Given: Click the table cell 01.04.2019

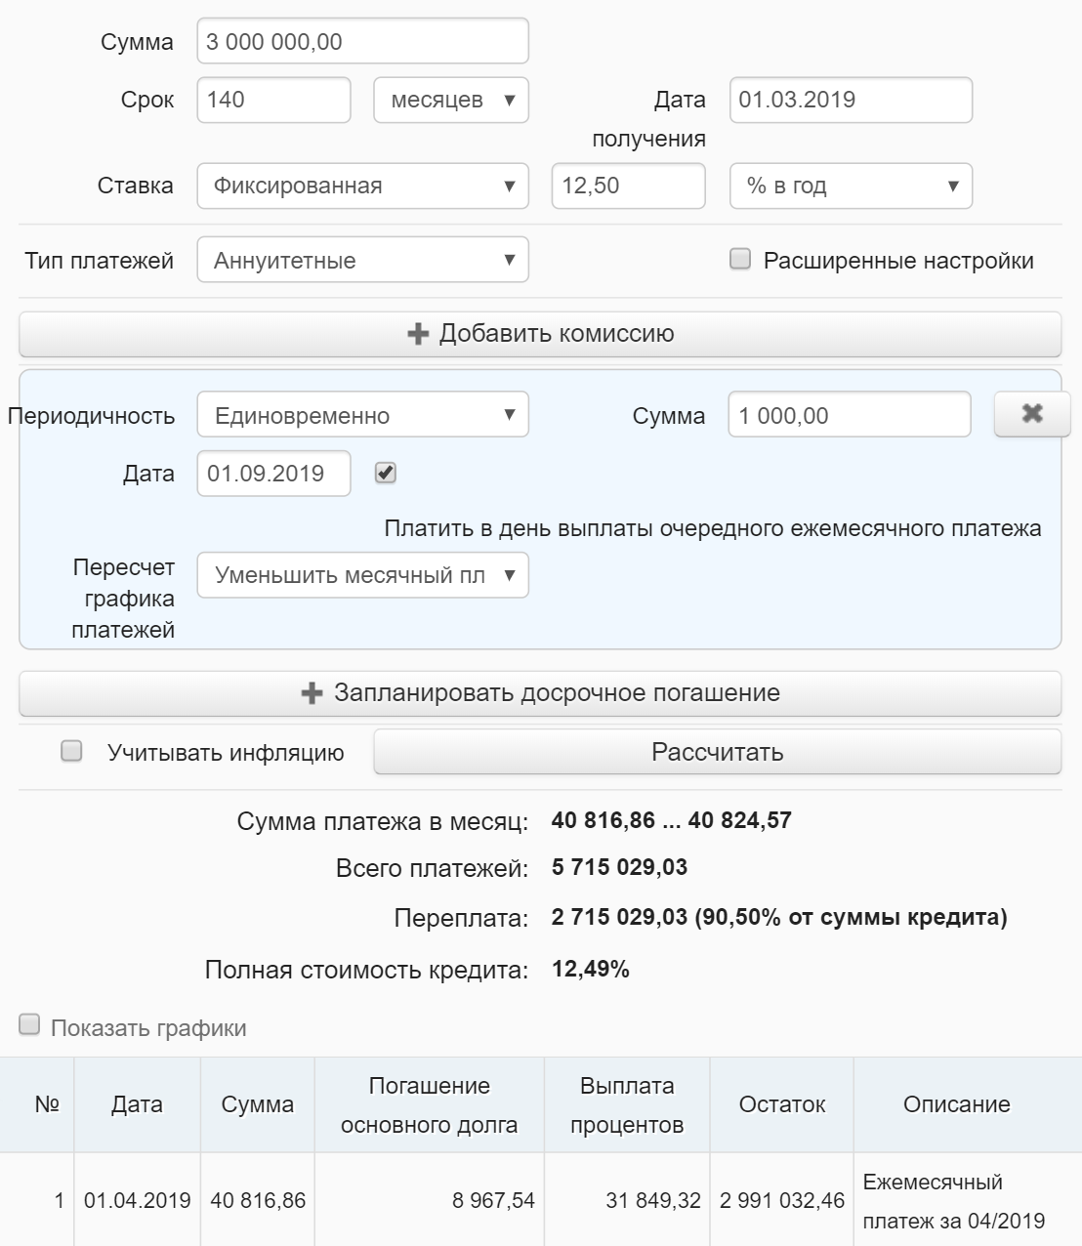Looking at the screenshot, I should [138, 1200].
